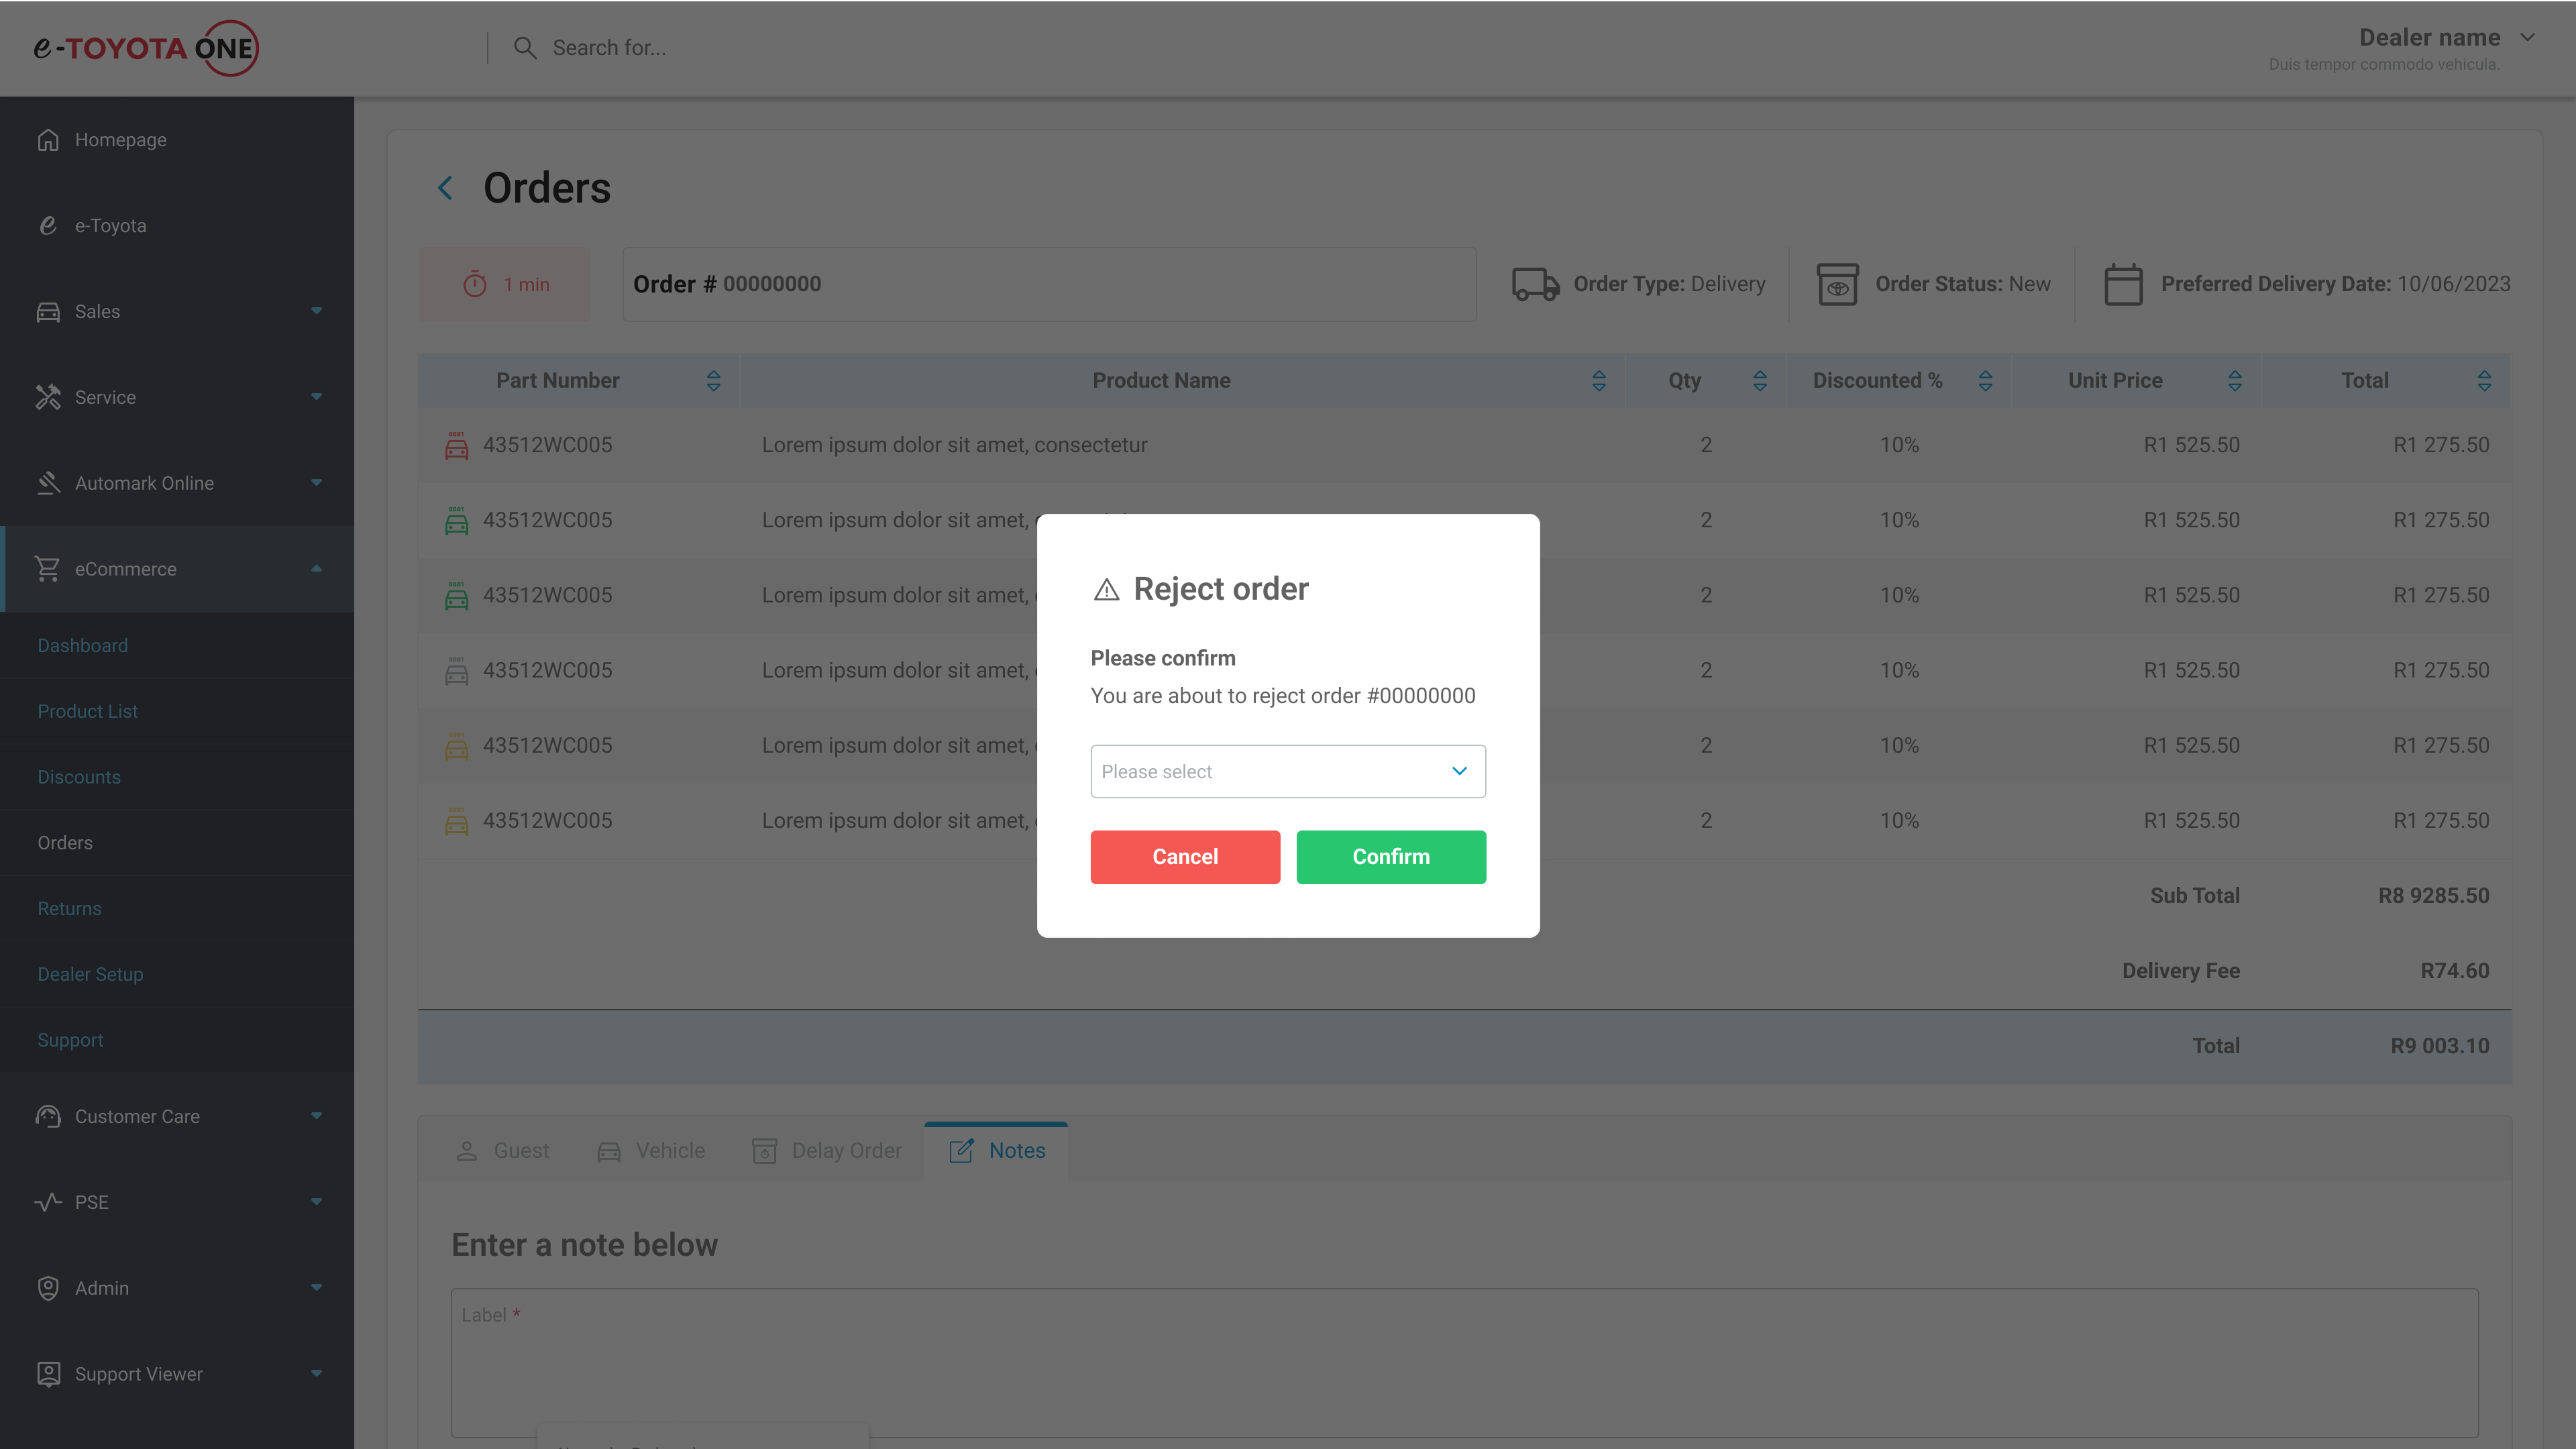The image size is (2576, 1449).
Task: Sort by Part Number column arrows
Action: [x=713, y=381]
